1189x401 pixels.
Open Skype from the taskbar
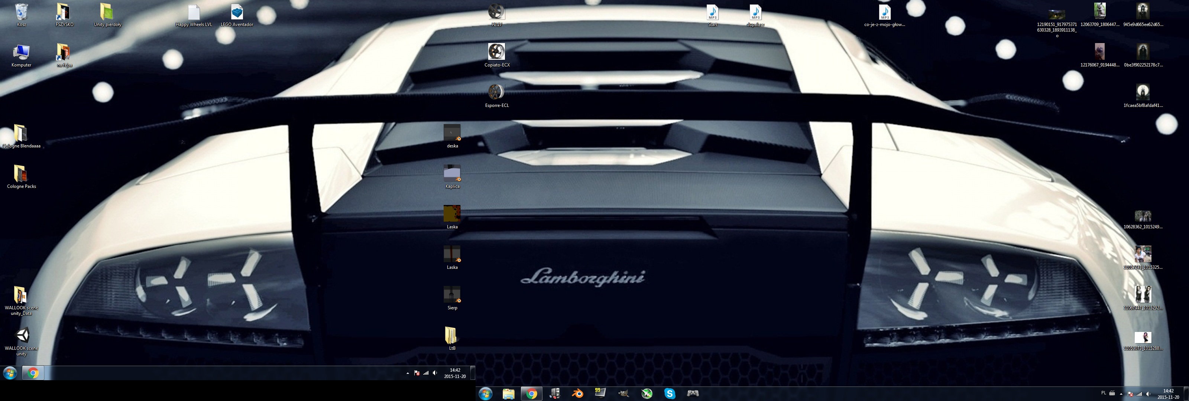(x=670, y=393)
